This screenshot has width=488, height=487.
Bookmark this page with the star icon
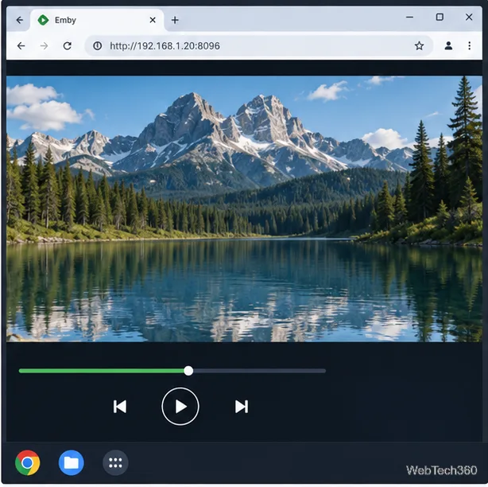tap(419, 46)
